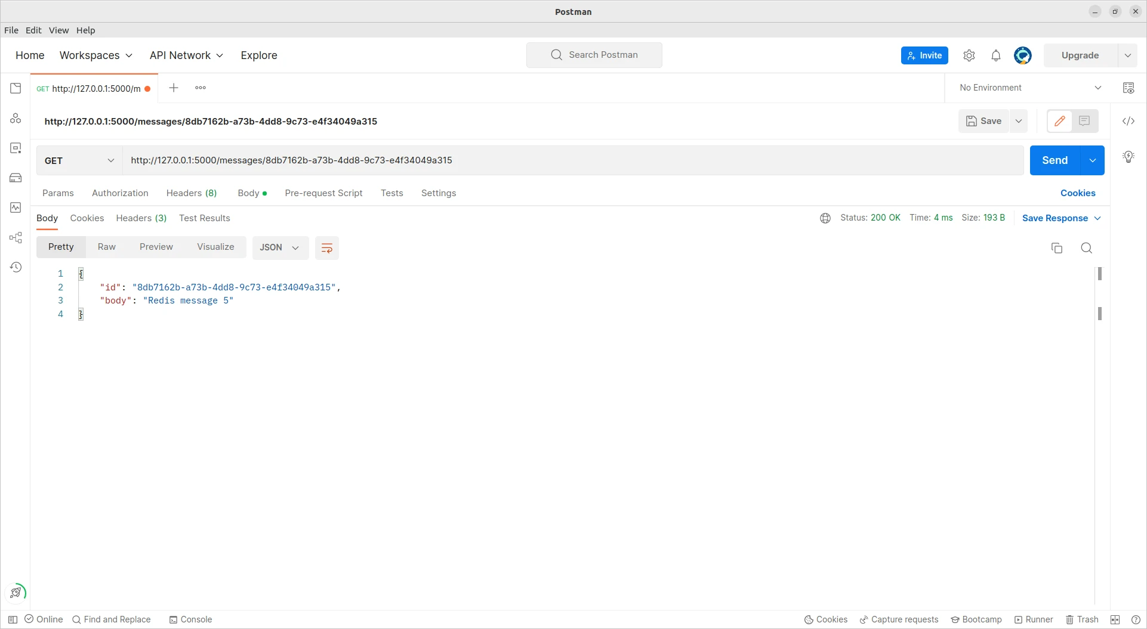Open the Collections sidebar icon

[x=16, y=88]
